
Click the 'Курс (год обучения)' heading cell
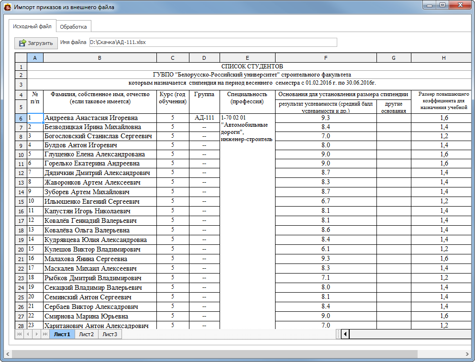pos(173,102)
